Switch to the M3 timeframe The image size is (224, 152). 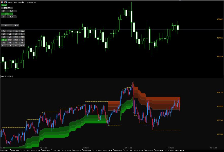[16, 34]
